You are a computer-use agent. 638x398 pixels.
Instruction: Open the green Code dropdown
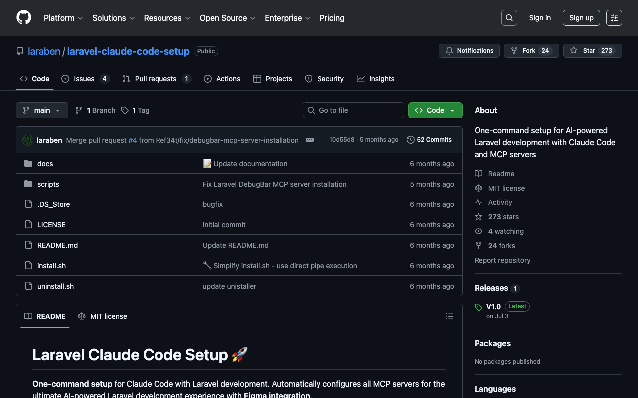pyautogui.click(x=435, y=110)
